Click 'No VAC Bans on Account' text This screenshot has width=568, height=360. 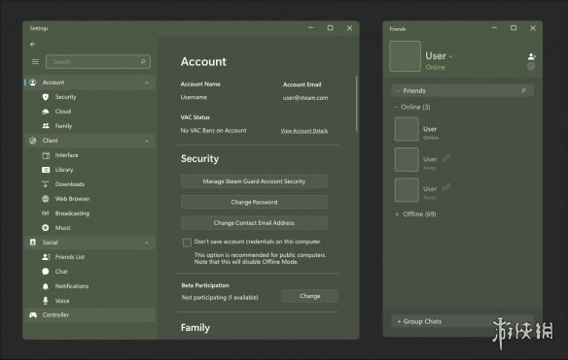point(213,130)
